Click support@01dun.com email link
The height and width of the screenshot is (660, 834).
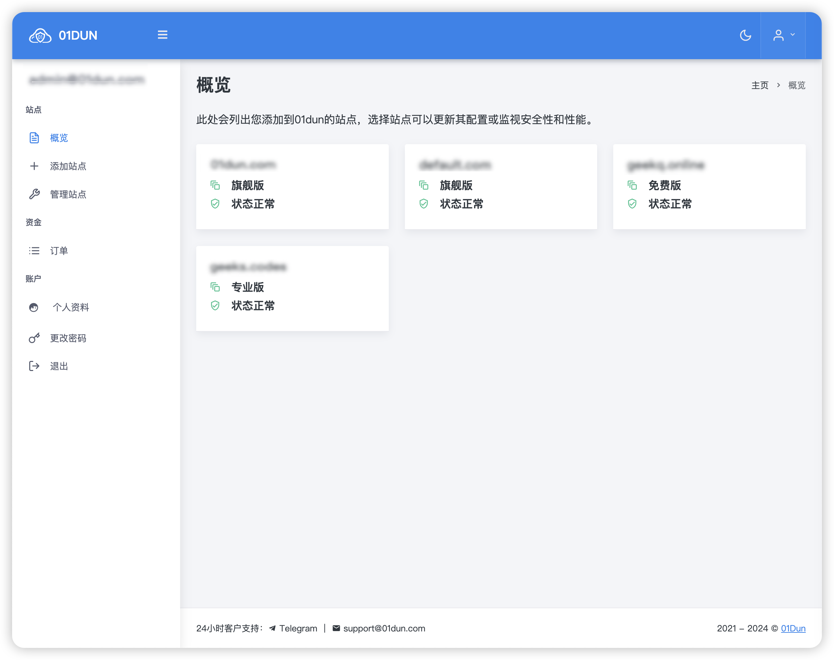pyautogui.click(x=384, y=628)
